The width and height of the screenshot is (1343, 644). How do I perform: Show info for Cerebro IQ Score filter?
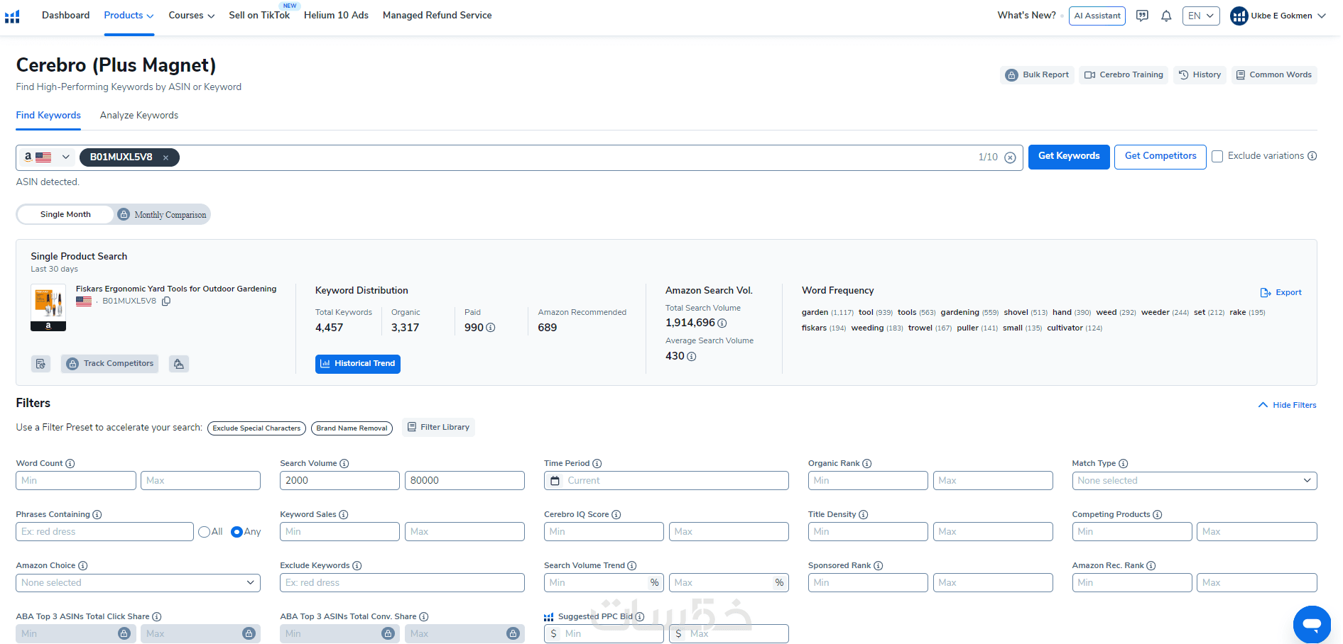(616, 515)
